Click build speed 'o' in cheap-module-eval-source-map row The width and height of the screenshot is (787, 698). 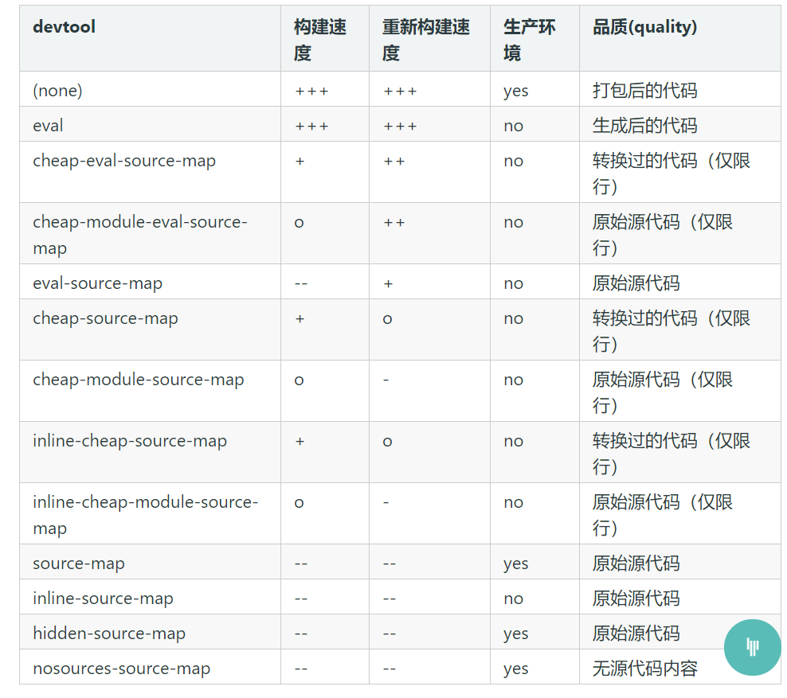click(300, 223)
